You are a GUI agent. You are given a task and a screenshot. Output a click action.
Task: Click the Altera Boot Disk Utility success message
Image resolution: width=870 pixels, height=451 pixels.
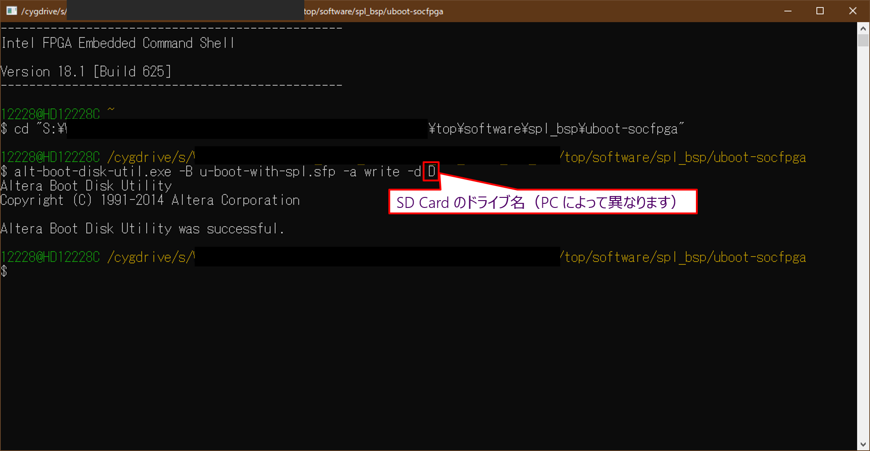tap(143, 228)
